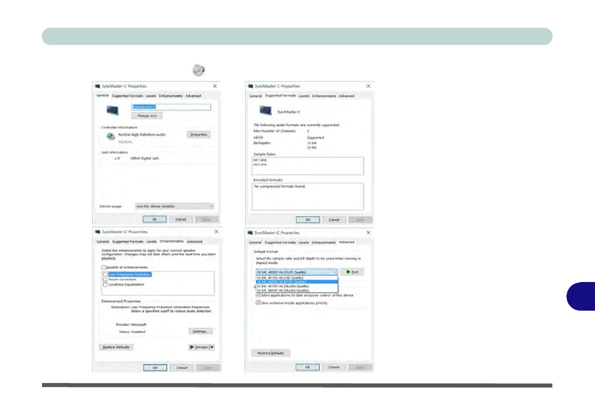This screenshot has width=595, height=419.
Task: Click Restore Defaults in the Enhancements dialog
Action: pyautogui.click(x=116, y=347)
